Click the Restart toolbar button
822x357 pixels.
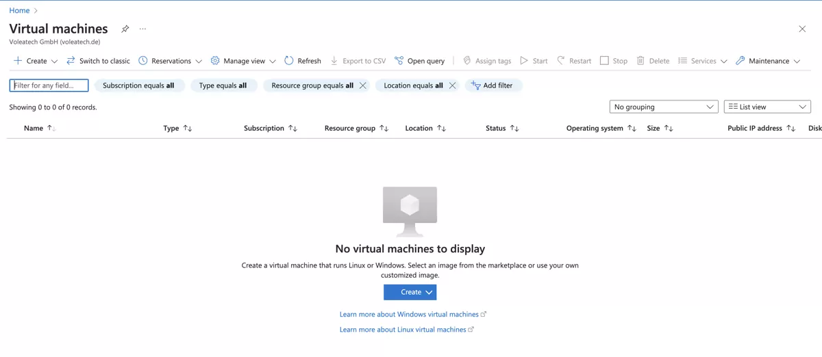pyautogui.click(x=574, y=61)
